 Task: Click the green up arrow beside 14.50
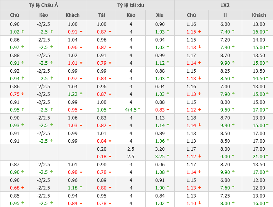[x=267, y=79]
